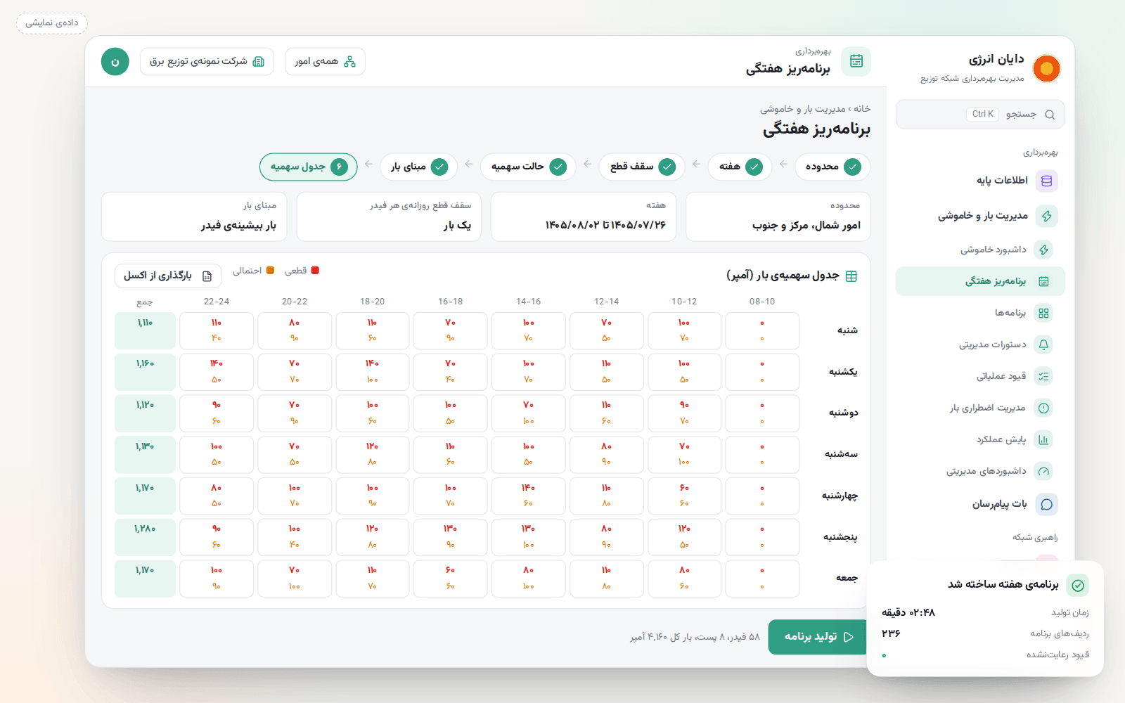The width and height of the screenshot is (1125, 703).
Task: Click جمعه 22-24 quota cell
Action: [217, 579]
